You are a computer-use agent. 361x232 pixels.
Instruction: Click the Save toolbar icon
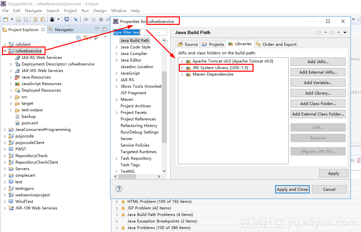point(19,20)
